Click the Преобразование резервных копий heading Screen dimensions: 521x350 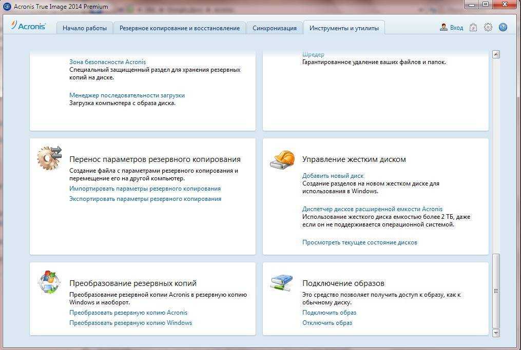[x=133, y=283]
